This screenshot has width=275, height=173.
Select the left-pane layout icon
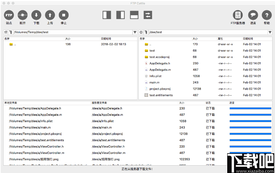coord(107,15)
